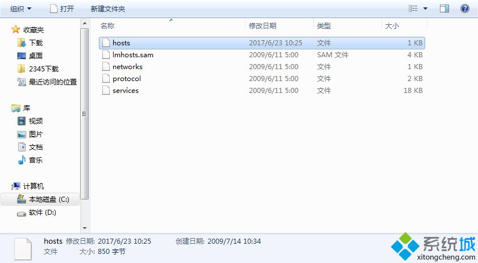Click the 收藏夹 star icon

(15, 29)
